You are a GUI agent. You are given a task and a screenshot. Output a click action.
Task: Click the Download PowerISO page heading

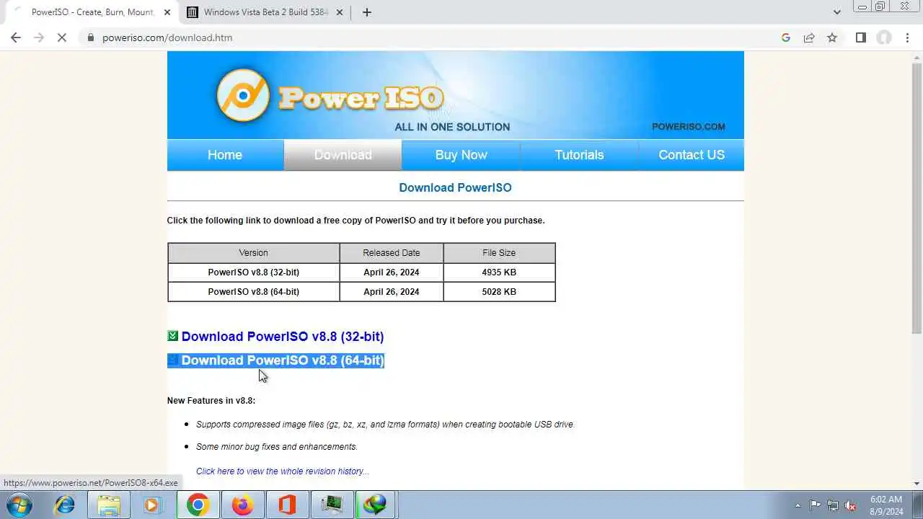point(455,187)
